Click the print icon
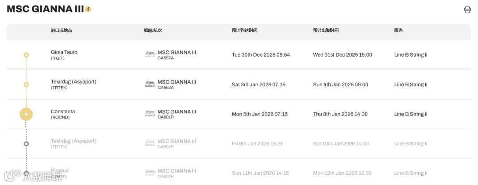The height and width of the screenshot is (185, 478). click(x=467, y=10)
